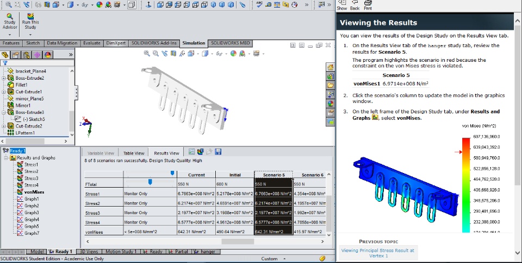This screenshot has width=522, height=263.
Task: Select the vonMises result in study tree
Action: click(34, 192)
